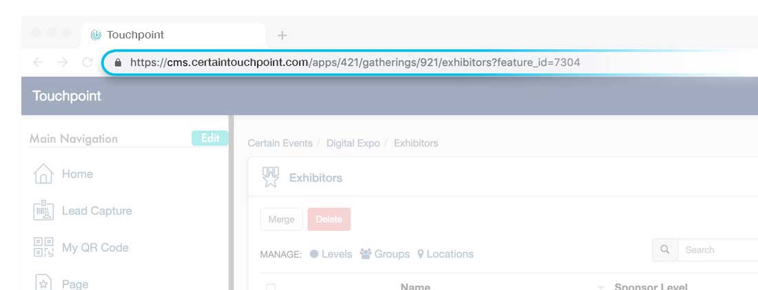The width and height of the screenshot is (758, 290).
Task: Tick the select-all checkbox in table header
Action: (271, 287)
